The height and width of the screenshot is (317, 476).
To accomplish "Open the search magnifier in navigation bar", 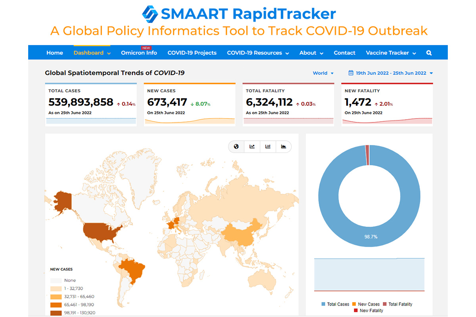I will [x=429, y=53].
